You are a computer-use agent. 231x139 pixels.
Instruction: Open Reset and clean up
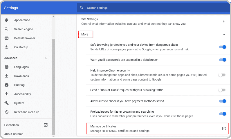point(27,112)
